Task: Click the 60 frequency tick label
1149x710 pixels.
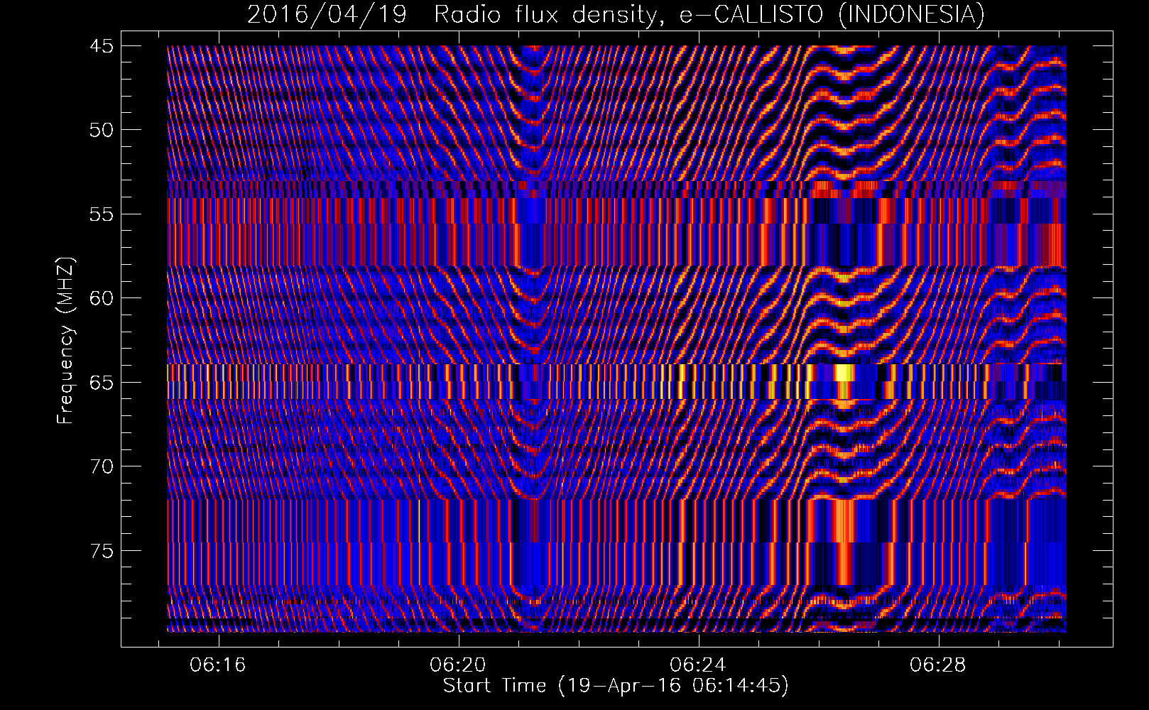Action: (x=101, y=298)
